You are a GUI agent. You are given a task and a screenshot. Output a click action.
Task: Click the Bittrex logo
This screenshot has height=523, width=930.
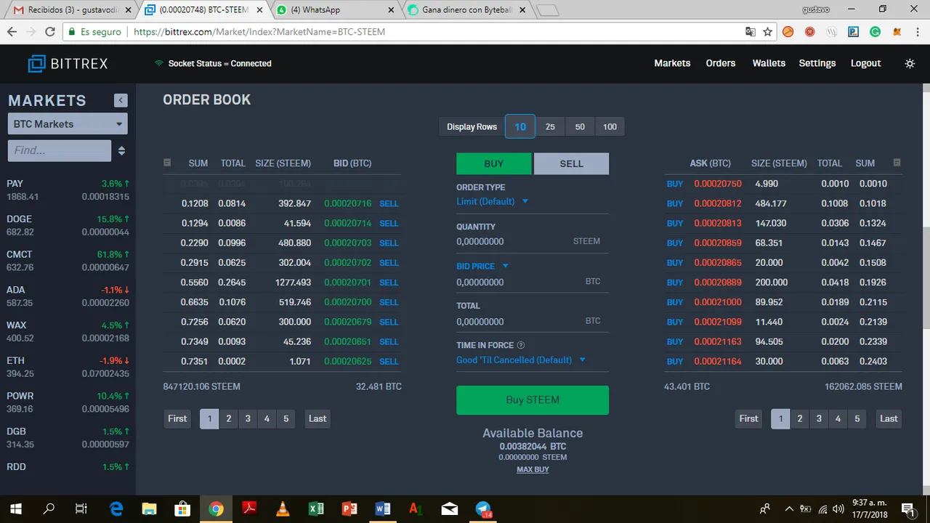(68, 63)
